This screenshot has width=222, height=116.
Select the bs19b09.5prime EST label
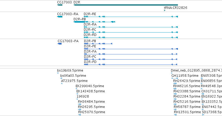coord(70,70)
